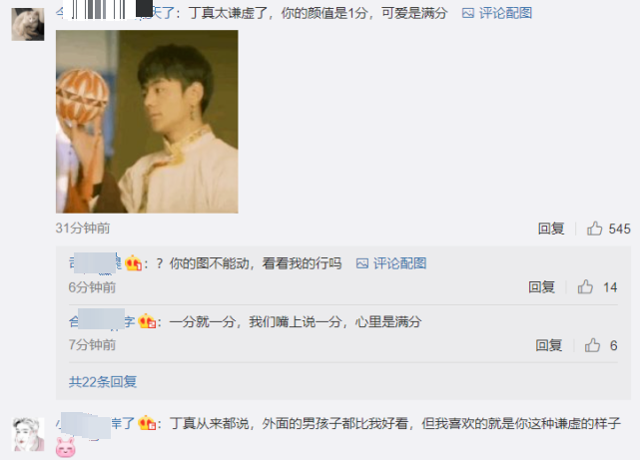Like the reply with 6 likes
The width and height of the screenshot is (640, 460).
tap(592, 345)
